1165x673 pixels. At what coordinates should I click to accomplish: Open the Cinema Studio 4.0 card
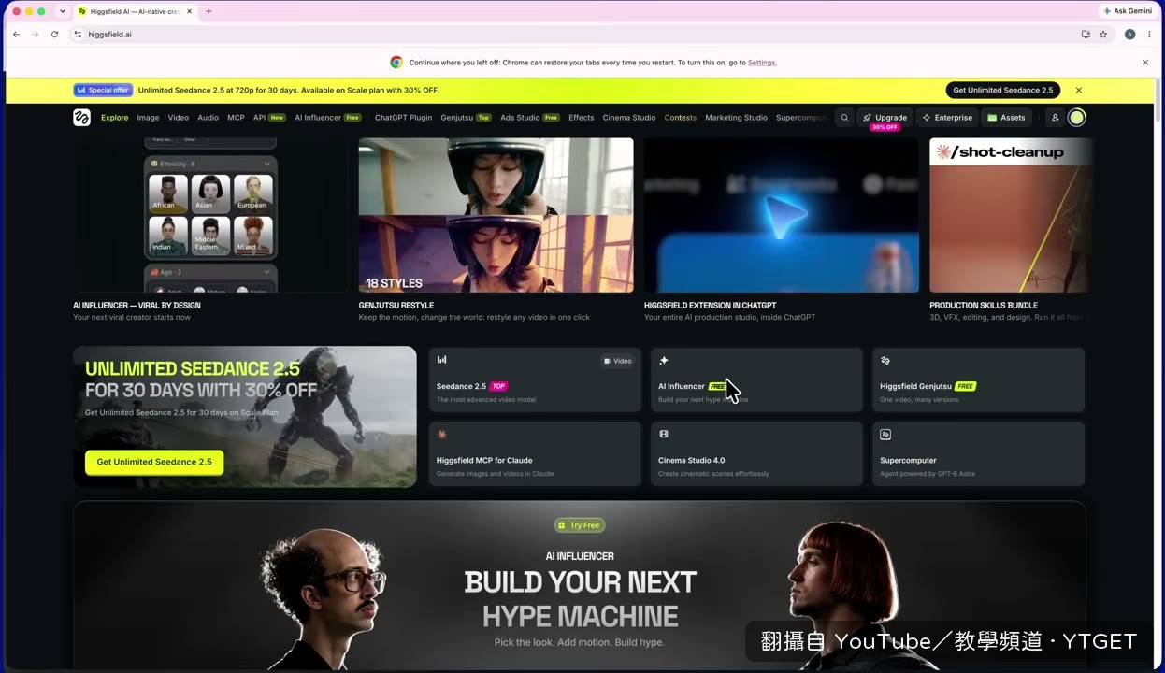pos(756,453)
